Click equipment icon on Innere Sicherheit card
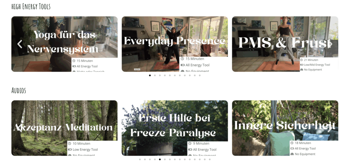This screenshot has width=361, height=168. 292,154
